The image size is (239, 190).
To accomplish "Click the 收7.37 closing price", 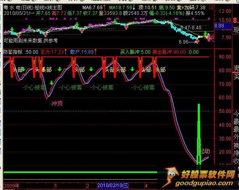I will (x=90, y=13).
